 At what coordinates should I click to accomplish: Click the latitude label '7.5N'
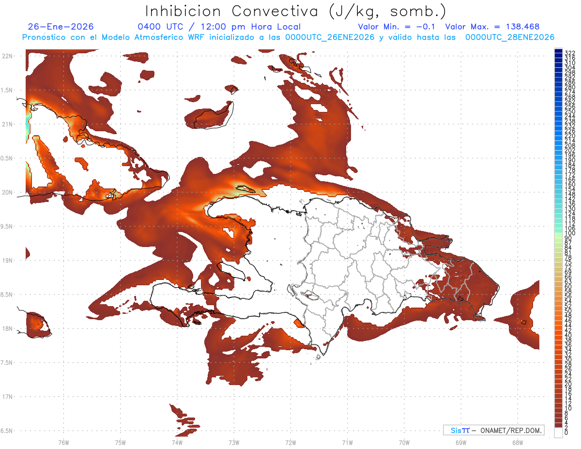tap(7, 363)
